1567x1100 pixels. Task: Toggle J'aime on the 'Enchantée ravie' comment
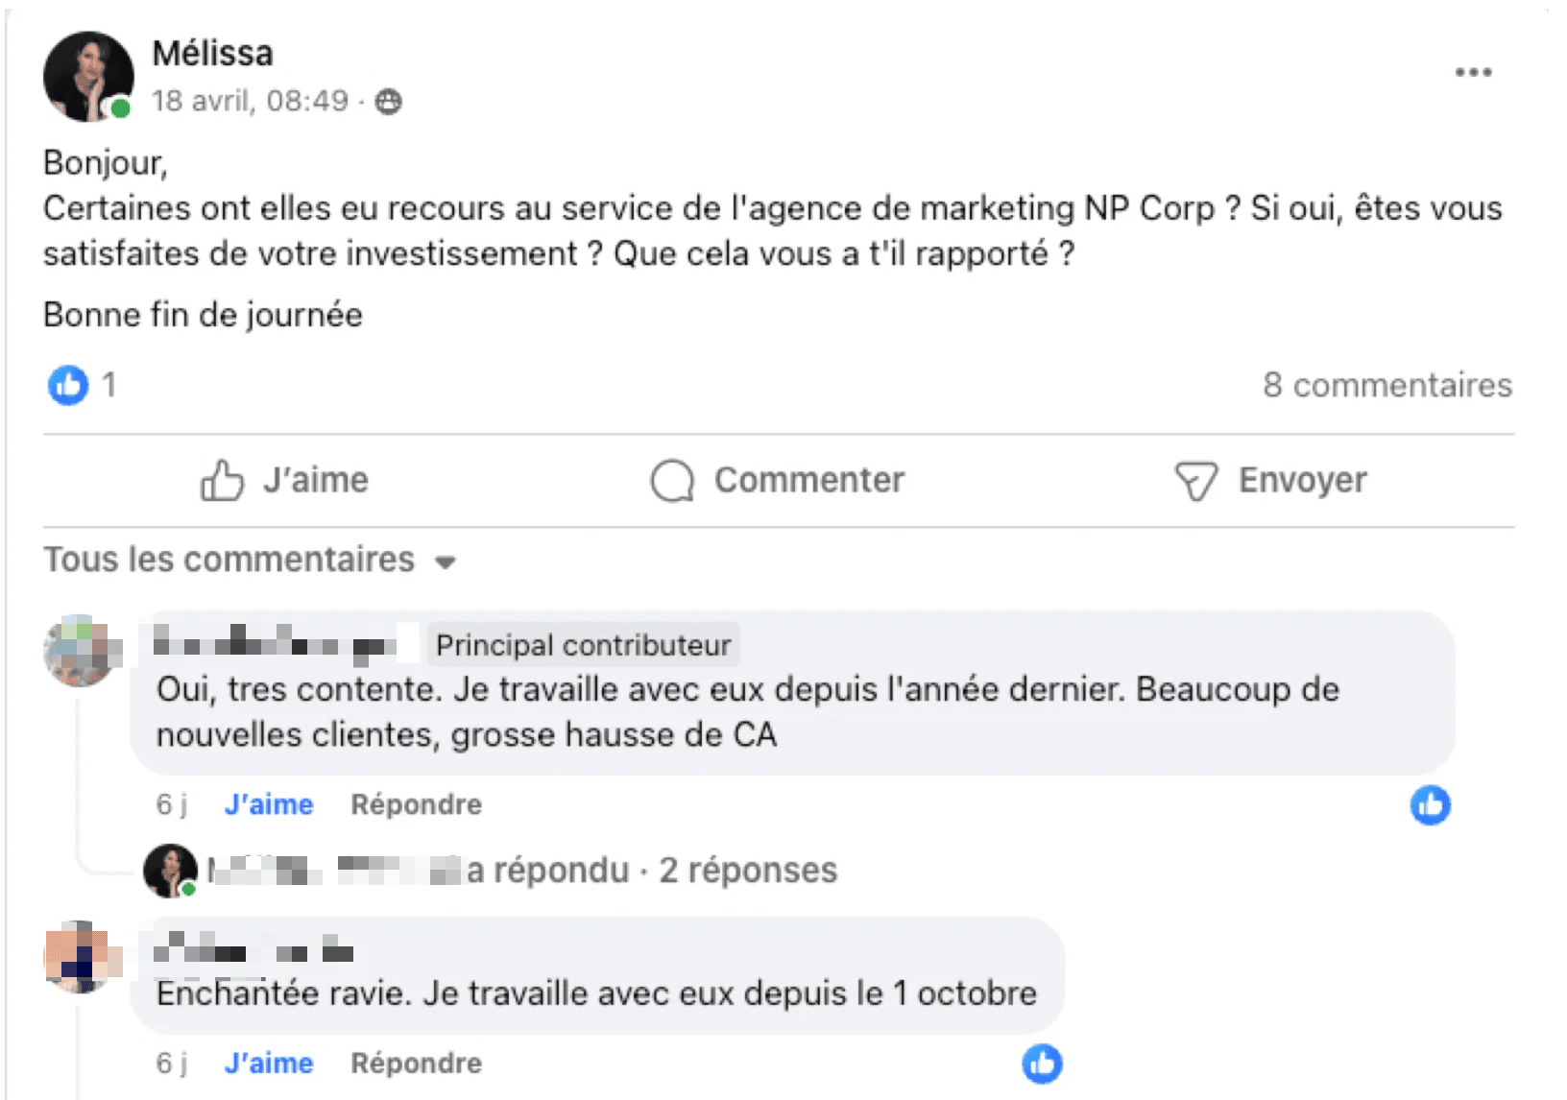pos(269,1064)
